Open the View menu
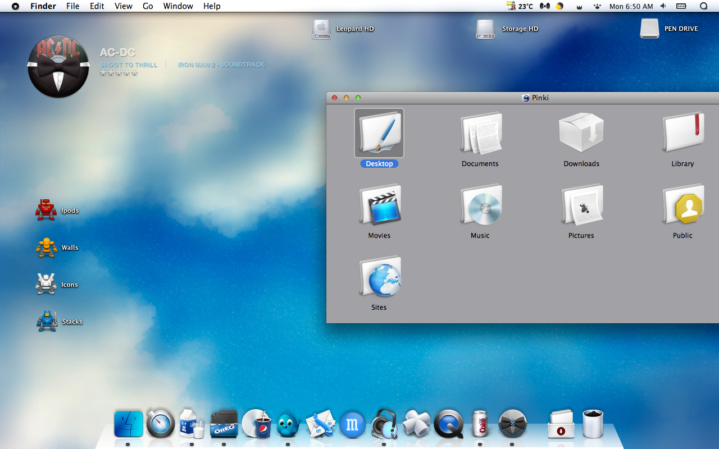The width and height of the screenshot is (719, 449). 124,6
